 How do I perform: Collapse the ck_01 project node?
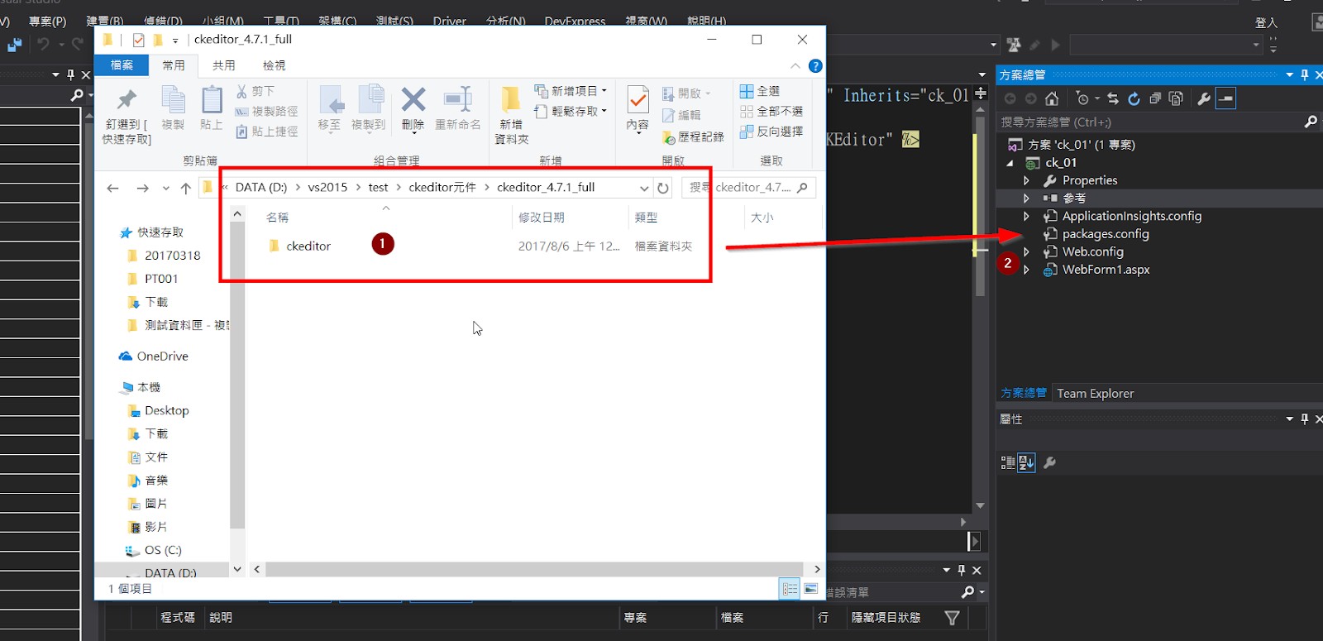coord(1010,163)
